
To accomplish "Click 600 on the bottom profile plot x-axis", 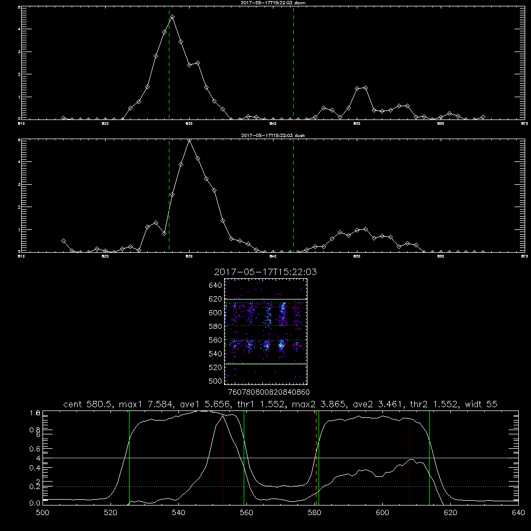I will pyautogui.click(x=382, y=513).
